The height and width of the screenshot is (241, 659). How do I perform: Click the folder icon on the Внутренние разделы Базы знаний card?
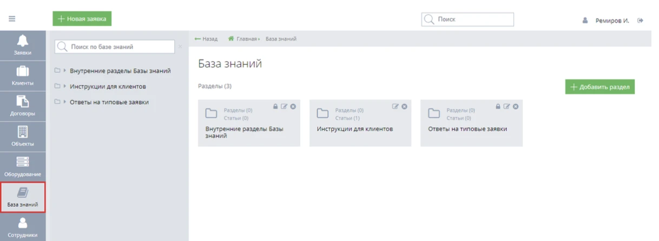click(212, 113)
